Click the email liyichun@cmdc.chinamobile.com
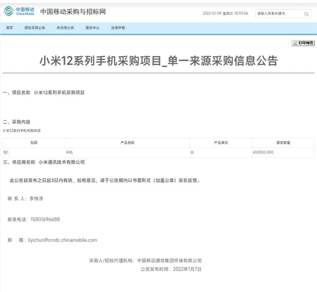The image size is (317, 292). 63,240
